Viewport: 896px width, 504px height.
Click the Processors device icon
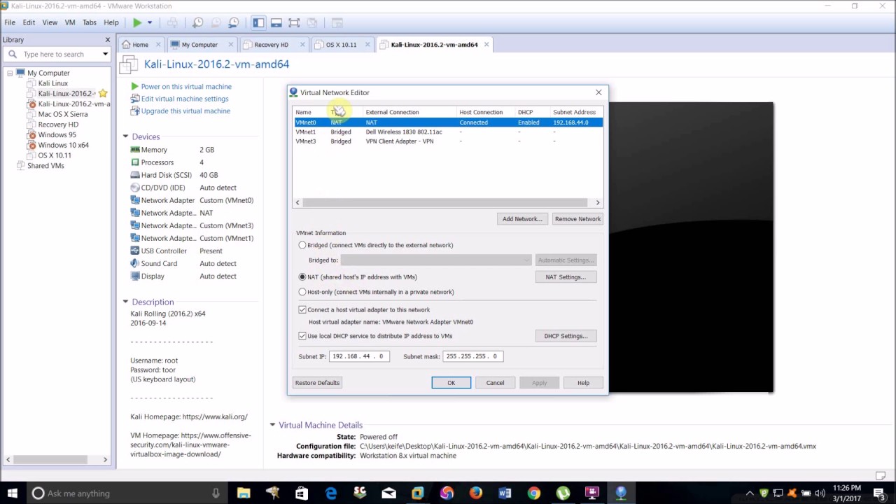coord(136,162)
